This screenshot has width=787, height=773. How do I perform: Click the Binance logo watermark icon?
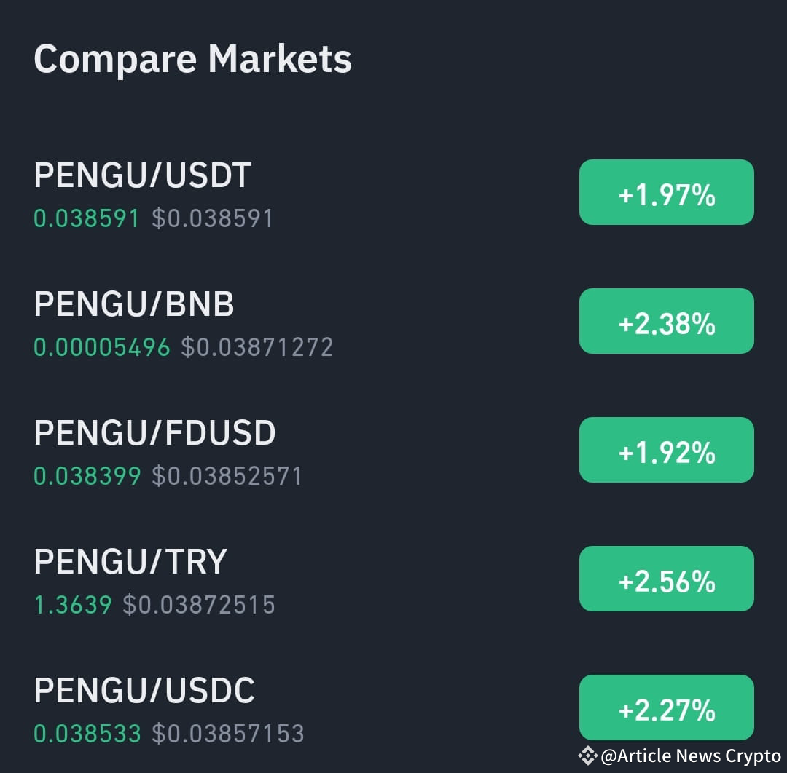pyautogui.click(x=587, y=756)
